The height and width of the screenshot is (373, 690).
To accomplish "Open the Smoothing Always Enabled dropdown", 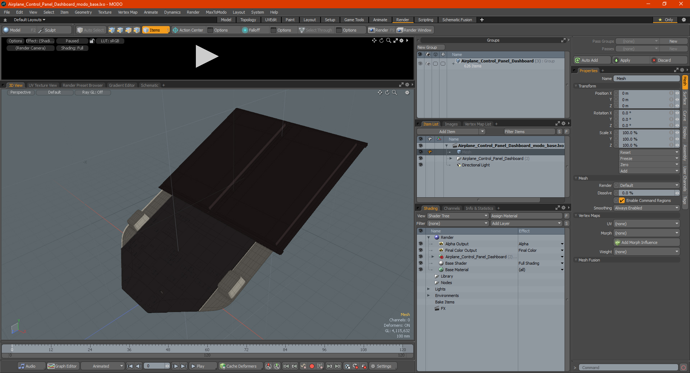I will (646, 208).
